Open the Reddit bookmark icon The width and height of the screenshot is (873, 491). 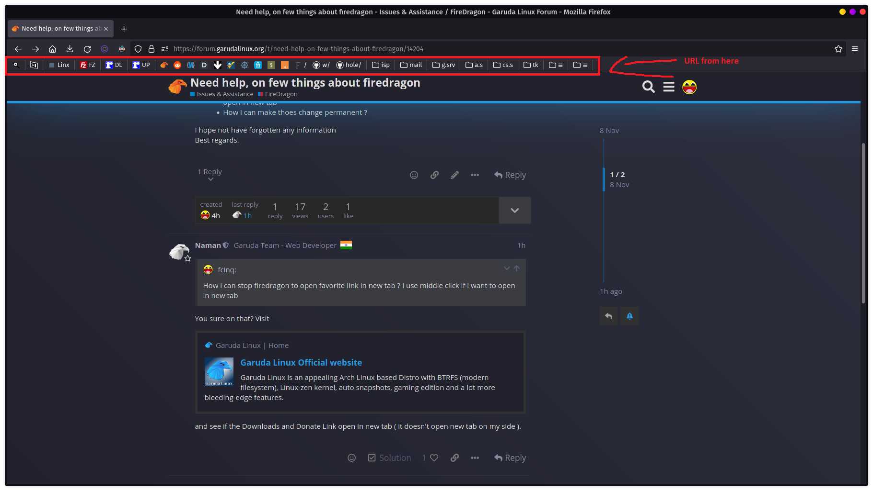click(x=177, y=65)
